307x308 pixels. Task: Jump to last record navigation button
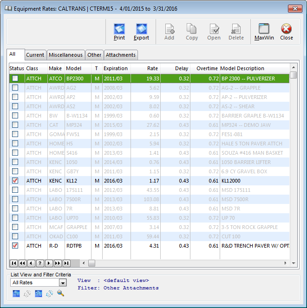66,263
